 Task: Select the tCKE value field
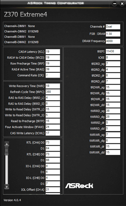point(113,58)
